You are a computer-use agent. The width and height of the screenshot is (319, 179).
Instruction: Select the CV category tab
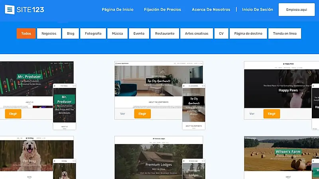[221, 33]
